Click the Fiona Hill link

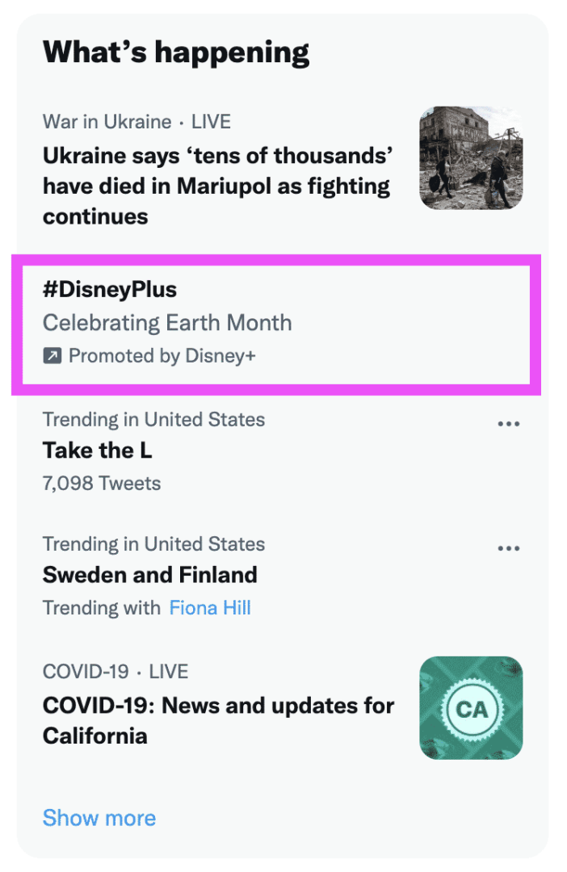tap(210, 608)
